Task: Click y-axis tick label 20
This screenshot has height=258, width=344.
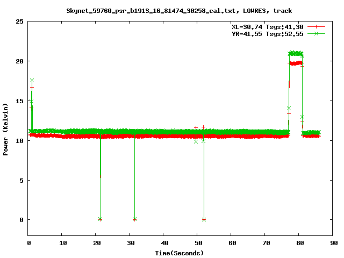Action: (19, 61)
